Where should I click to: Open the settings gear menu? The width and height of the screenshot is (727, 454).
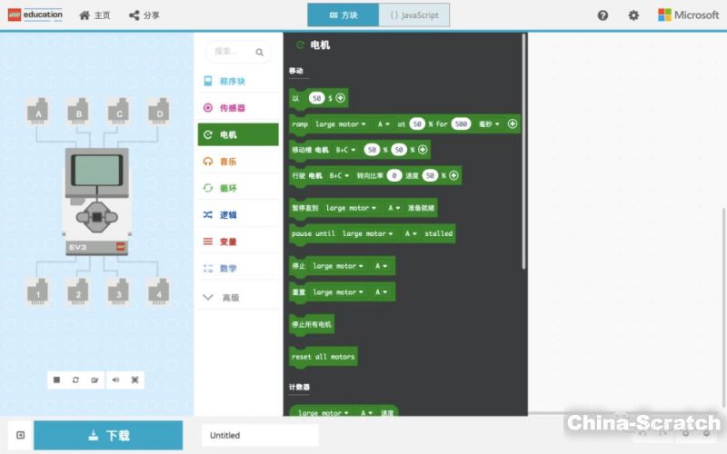click(x=633, y=15)
